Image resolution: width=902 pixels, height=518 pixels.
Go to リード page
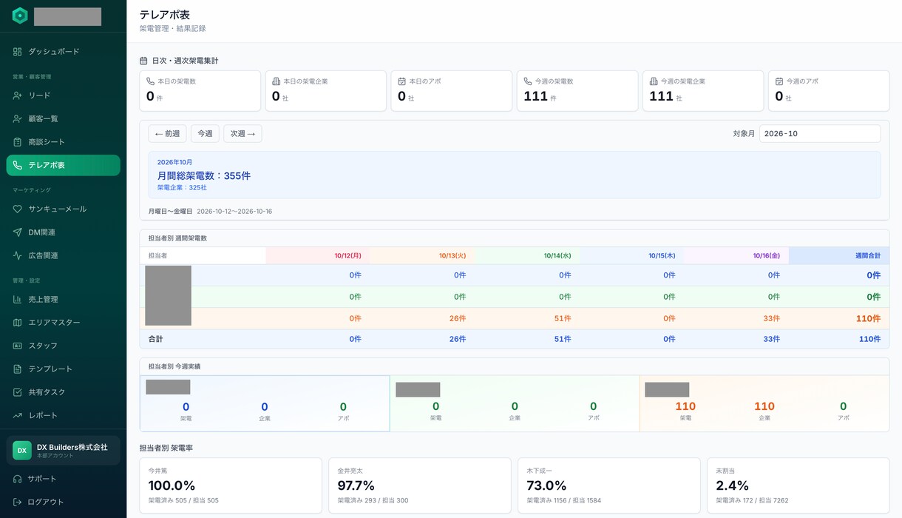click(x=63, y=95)
